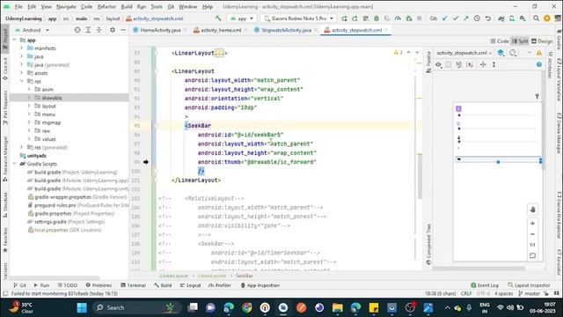563x317 pixels.
Task: Switch to StopwatchActivity.java tab
Action: pos(286,30)
